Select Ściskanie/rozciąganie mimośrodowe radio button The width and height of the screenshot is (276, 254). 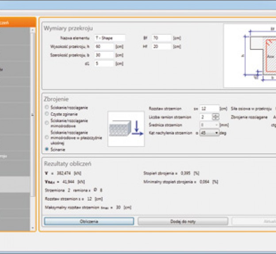tap(47, 121)
